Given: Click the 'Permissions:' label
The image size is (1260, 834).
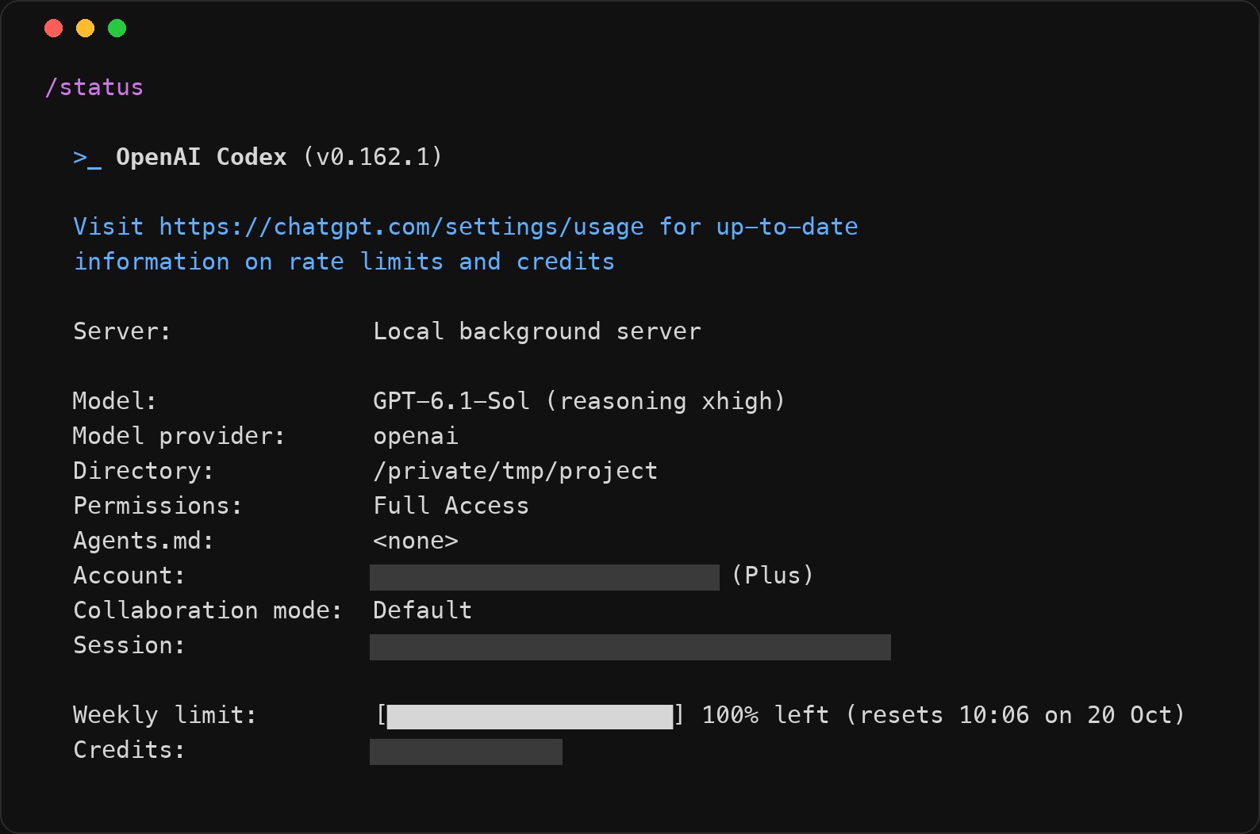Looking at the screenshot, I should pos(158,506).
